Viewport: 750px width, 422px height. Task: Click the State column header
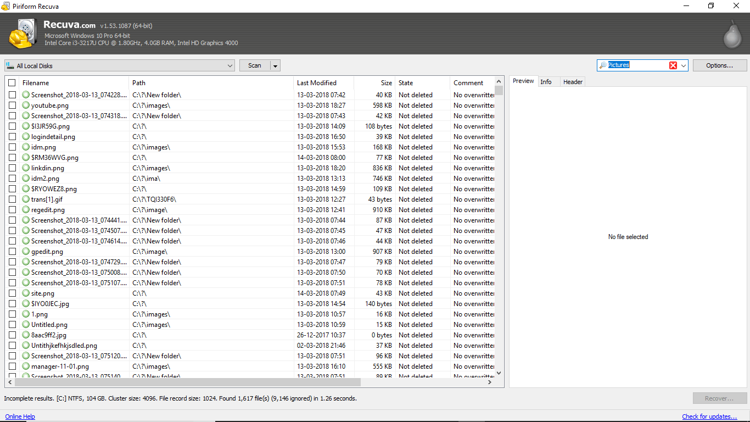click(x=422, y=83)
